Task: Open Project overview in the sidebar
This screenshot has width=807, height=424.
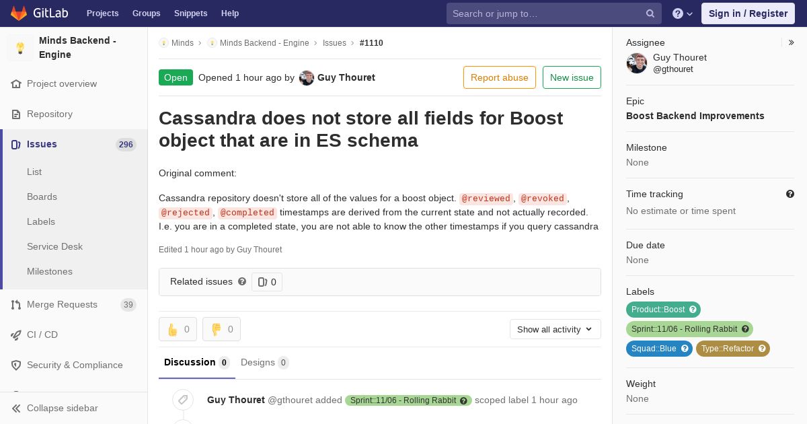Action: pyautogui.click(x=74, y=83)
